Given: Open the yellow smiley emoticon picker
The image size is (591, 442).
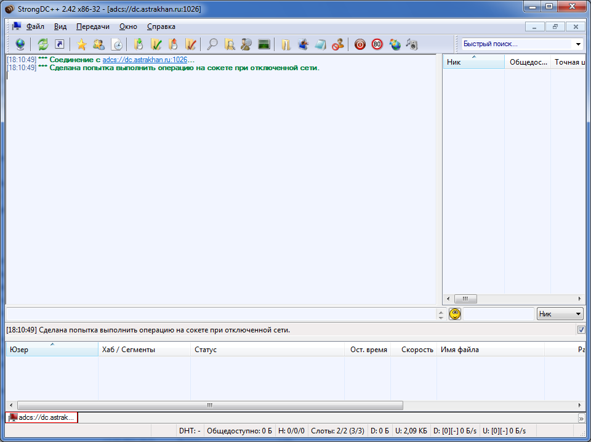Looking at the screenshot, I should (x=455, y=314).
